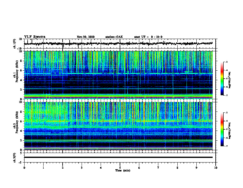Viewport: 243px width, 188px height.
Task: Click the "9" tick on the time axis
Action: 196,168
